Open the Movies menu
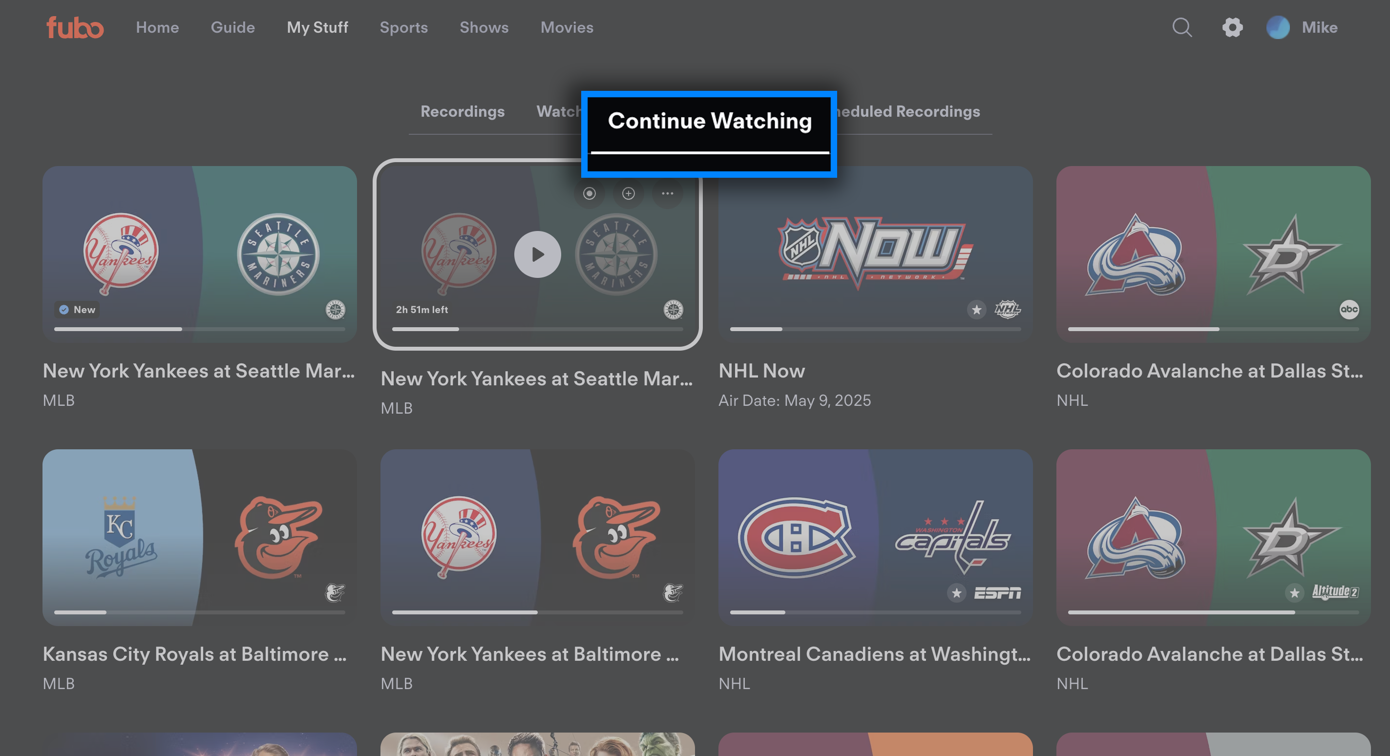 567,27
